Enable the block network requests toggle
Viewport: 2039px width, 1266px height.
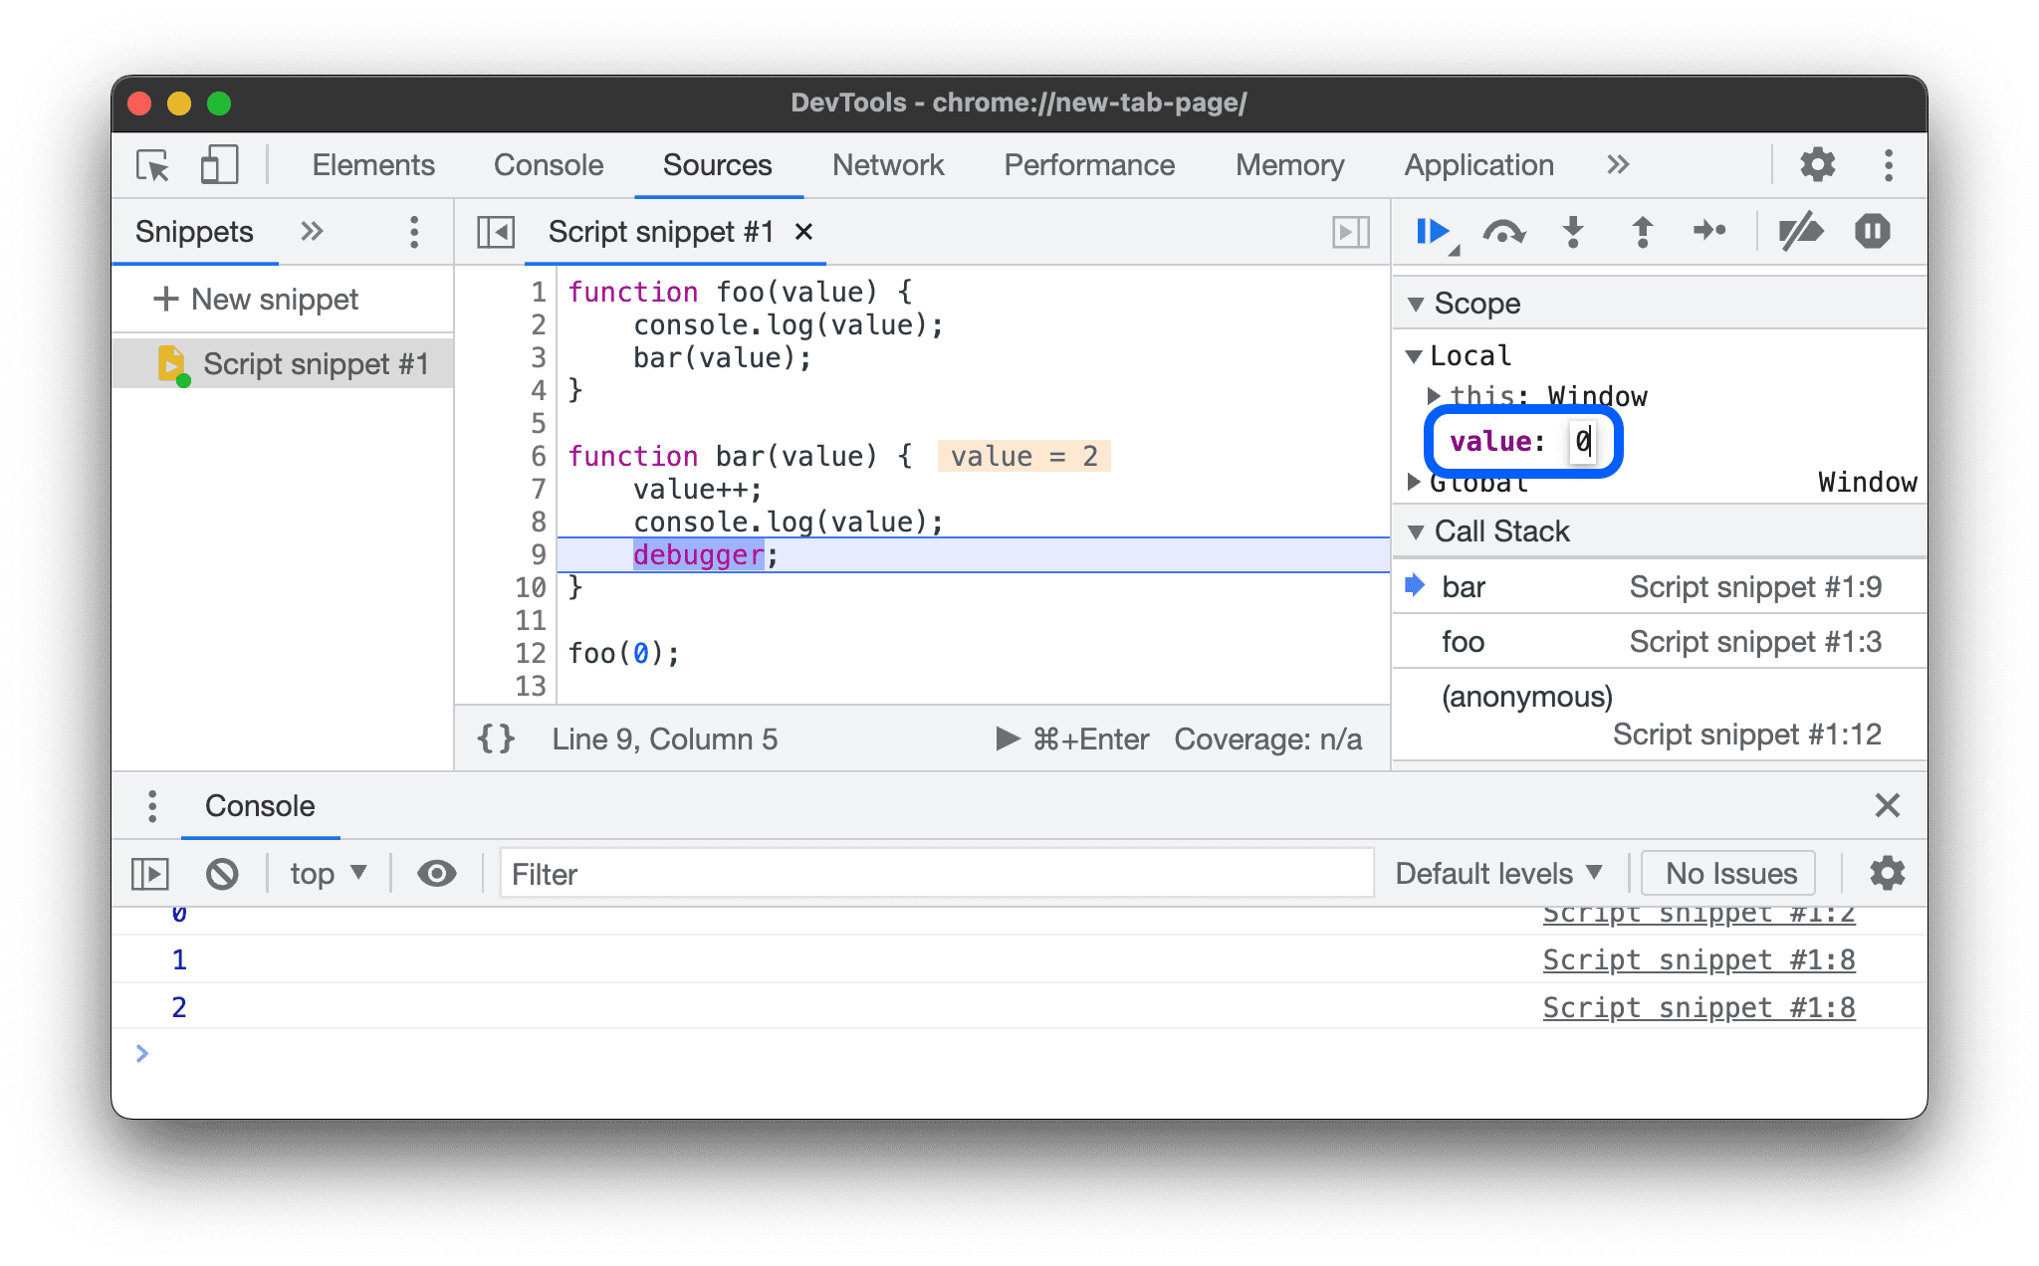click(x=222, y=874)
